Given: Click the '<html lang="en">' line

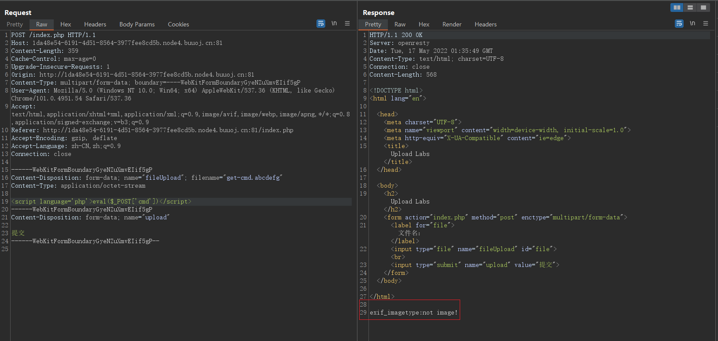Looking at the screenshot, I should coord(398,98).
